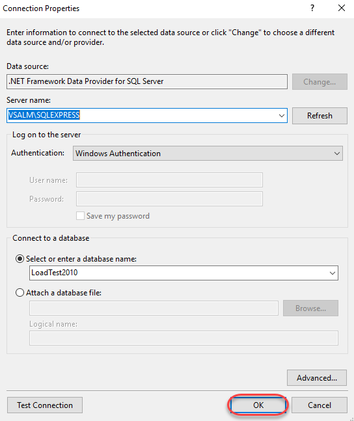Viewport: 354px width, 421px height.
Task: Click the Browse button for database file
Action: click(x=310, y=308)
